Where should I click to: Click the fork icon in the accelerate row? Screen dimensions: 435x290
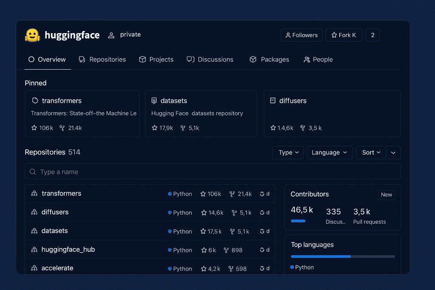tap(231, 269)
